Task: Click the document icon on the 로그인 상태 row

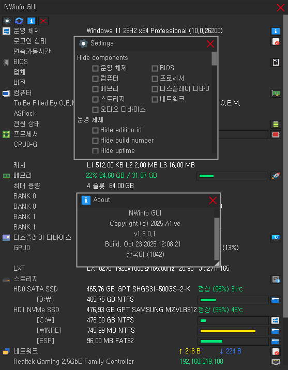Action: (x=276, y=41)
